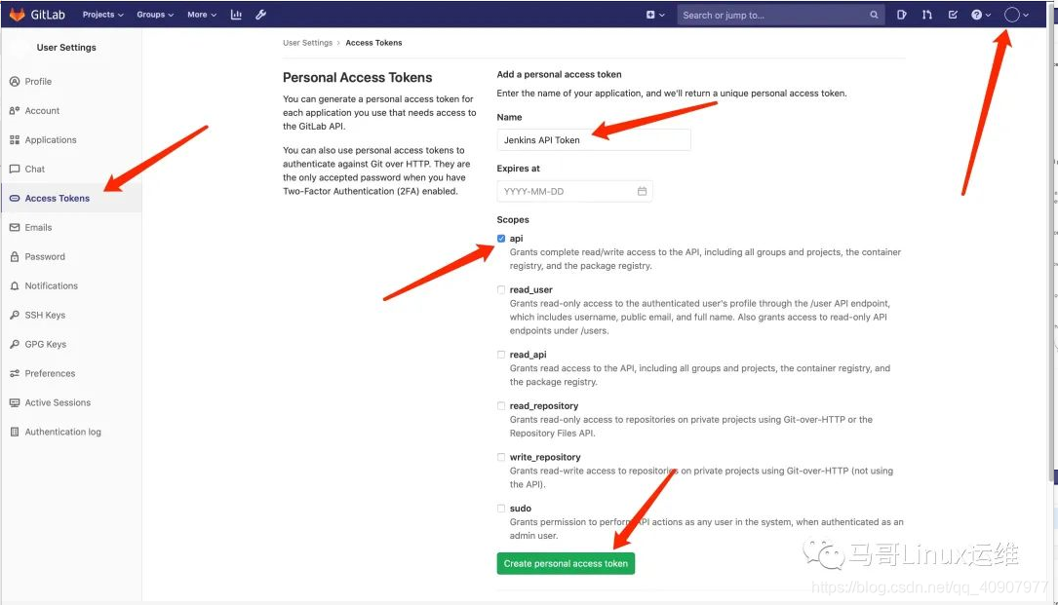The image size is (1058, 605).
Task: Open the analytics chart icon in navbar
Action: pos(235,15)
